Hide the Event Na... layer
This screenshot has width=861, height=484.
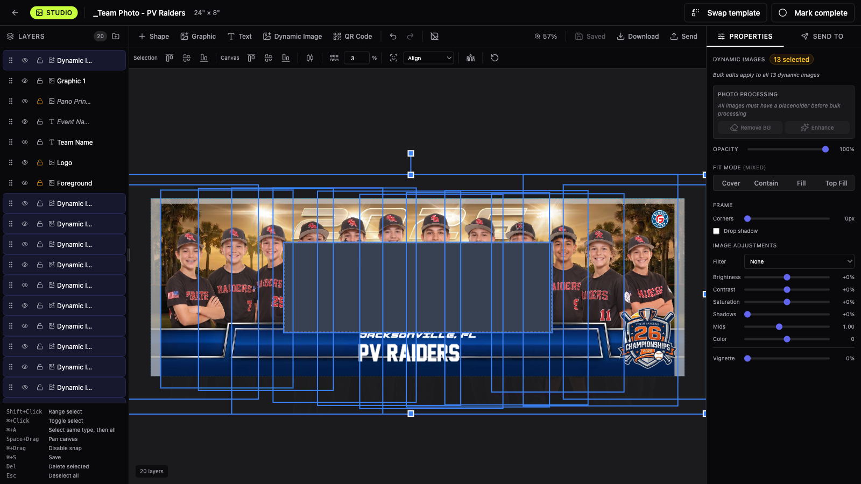click(25, 122)
